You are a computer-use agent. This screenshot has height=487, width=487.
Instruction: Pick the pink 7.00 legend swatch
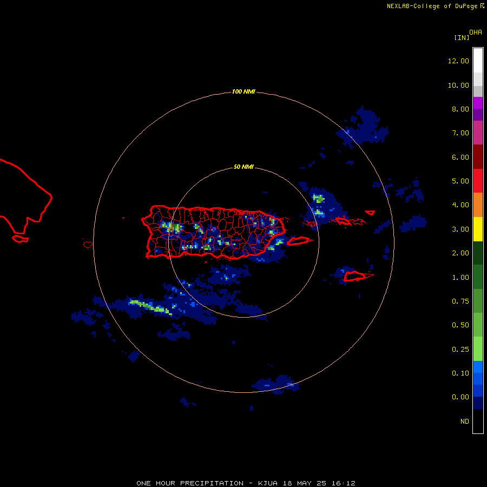478,133
